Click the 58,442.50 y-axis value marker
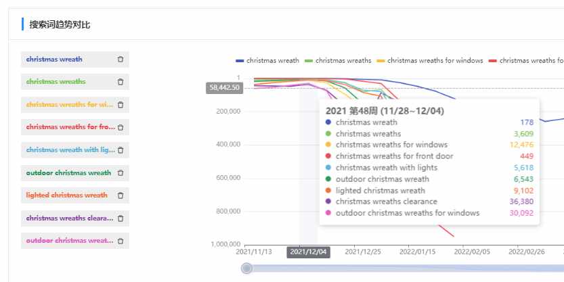Image resolution: width=564 pixels, height=282 pixels. point(225,88)
